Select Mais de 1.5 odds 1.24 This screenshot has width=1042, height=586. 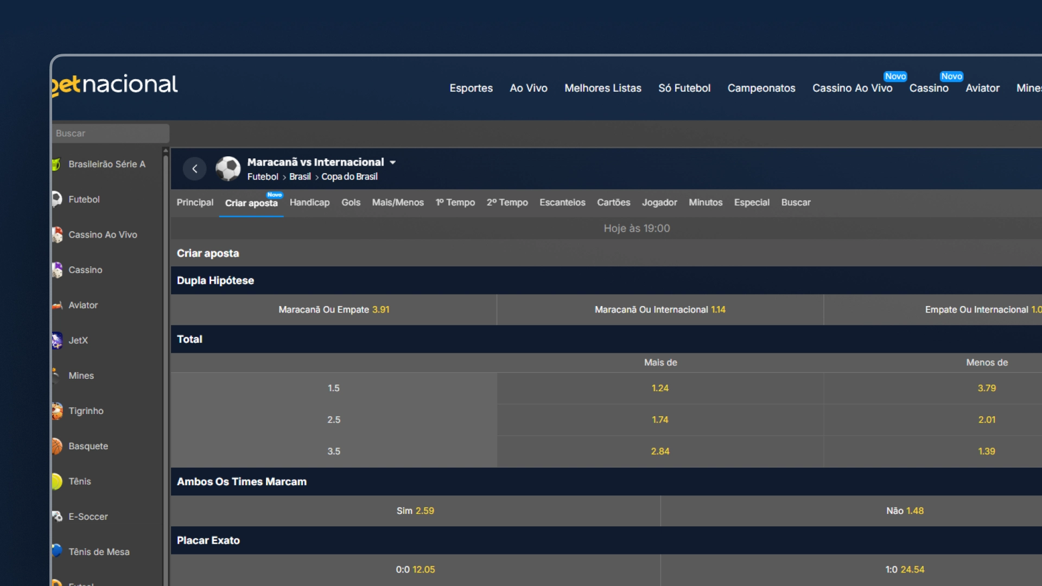click(660, 388)
